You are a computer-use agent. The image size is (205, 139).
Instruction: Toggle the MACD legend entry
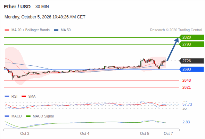(x=13, y=116)
